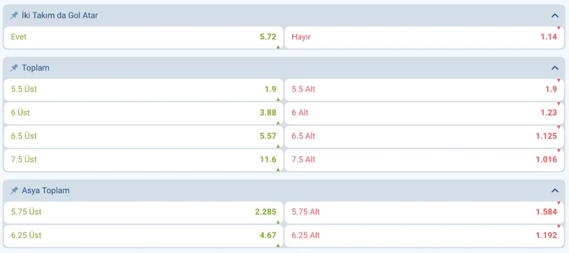This screenshot has width=569, height=253.
Task: Collapse the Toplam section chevron
Action: (x=554, y=68)
